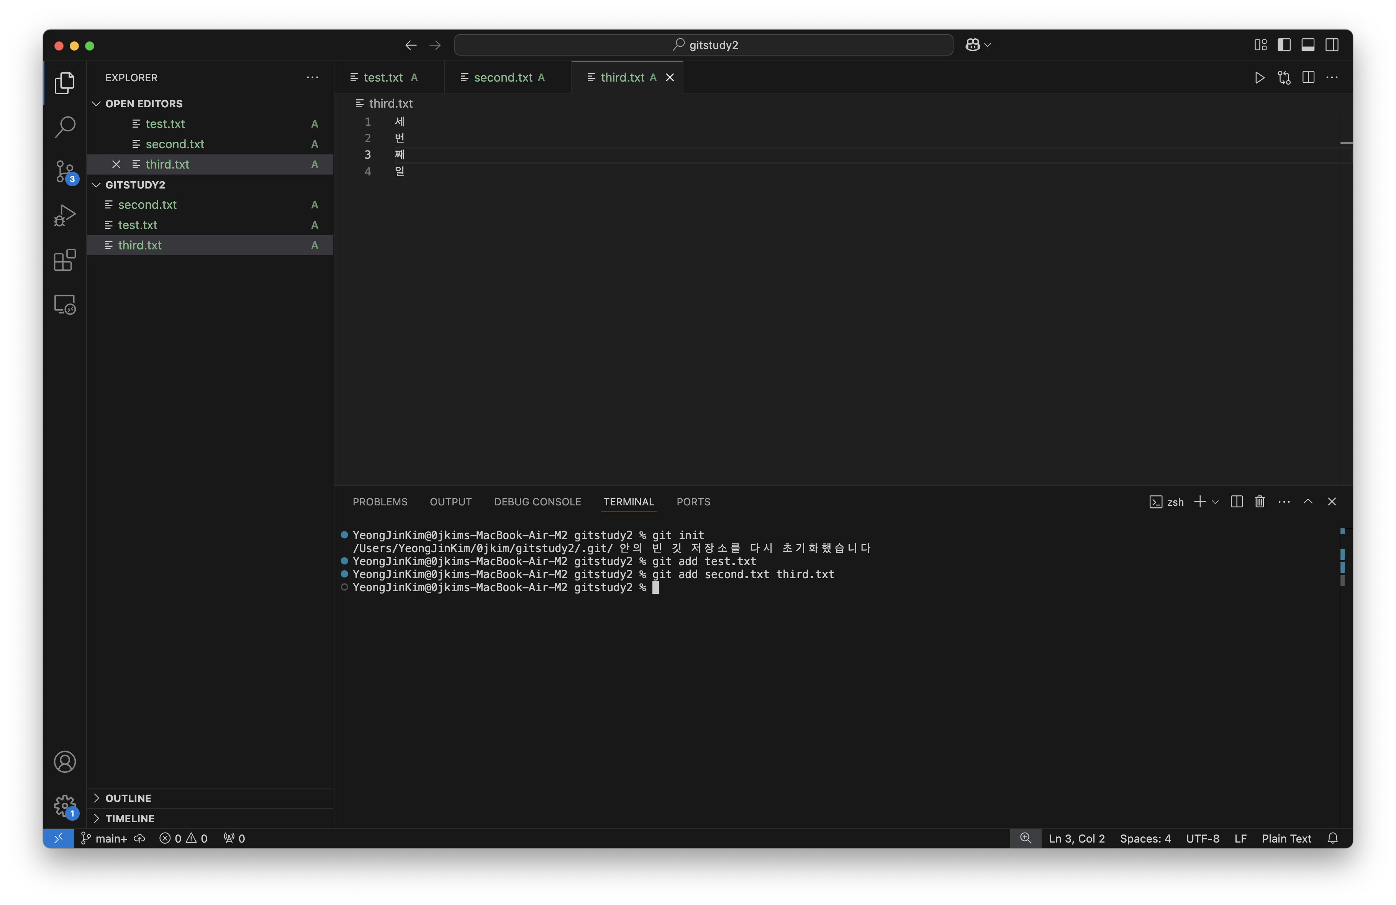Open the launch profile dropdown arrow
This screenshot has height=905, width=1396.
tap(1215, 502)
